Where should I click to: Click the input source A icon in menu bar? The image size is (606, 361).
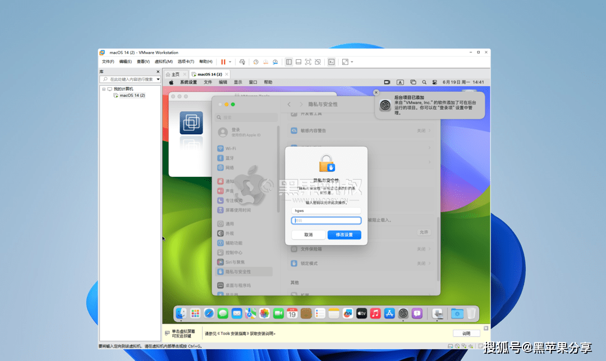[x=400, y=82]
